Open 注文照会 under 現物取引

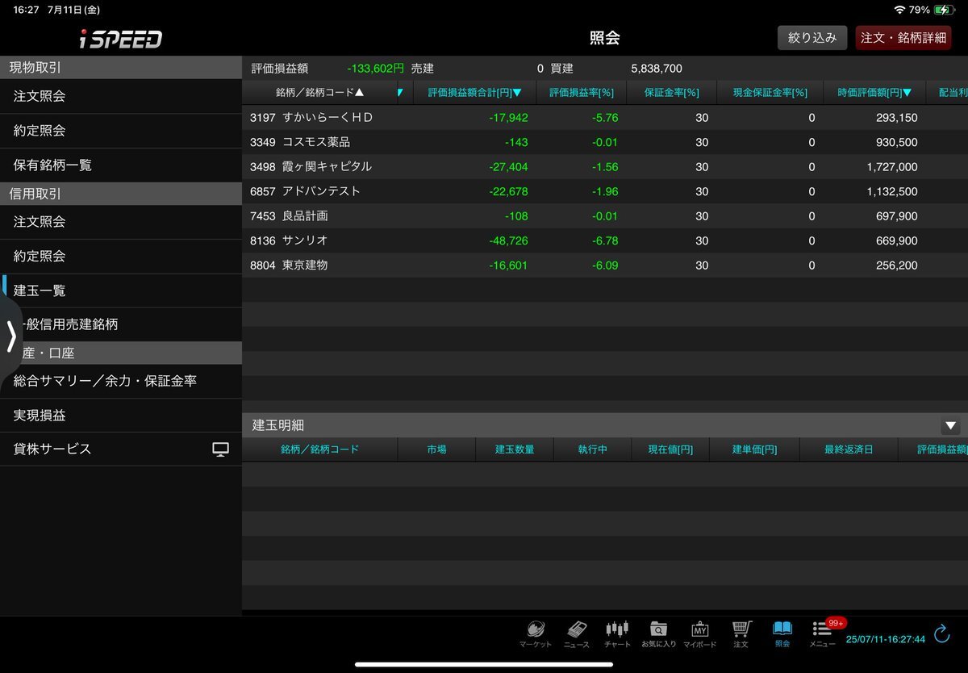tap(121, 96)
